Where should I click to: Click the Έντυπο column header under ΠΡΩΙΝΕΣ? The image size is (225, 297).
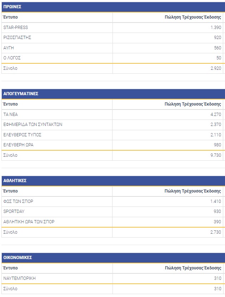tap(10, 17)
